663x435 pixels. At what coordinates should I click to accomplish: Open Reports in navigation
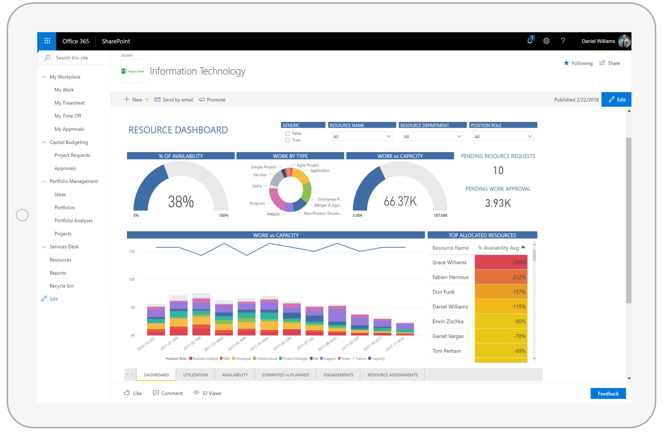click(x=58, y=273)
